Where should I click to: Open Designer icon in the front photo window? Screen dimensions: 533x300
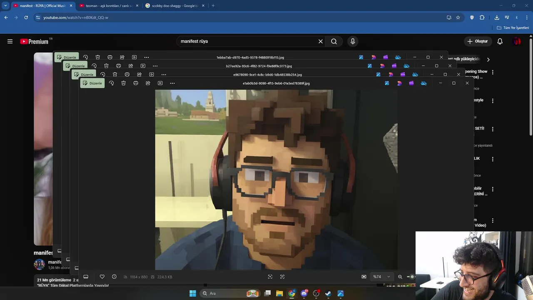click(x=399, y=83)
